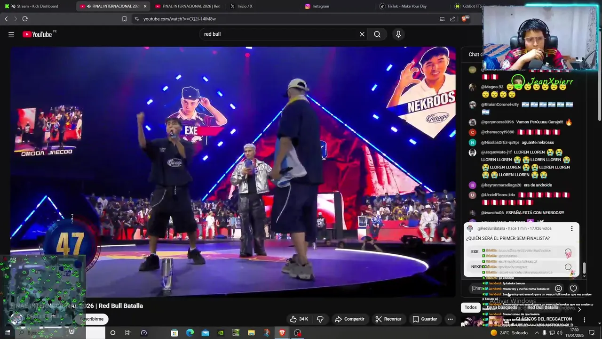Viewport: 602px width, 339px height.
Task: Click @garymorsa3396 username in chat
Action: (x=497, y=122)
